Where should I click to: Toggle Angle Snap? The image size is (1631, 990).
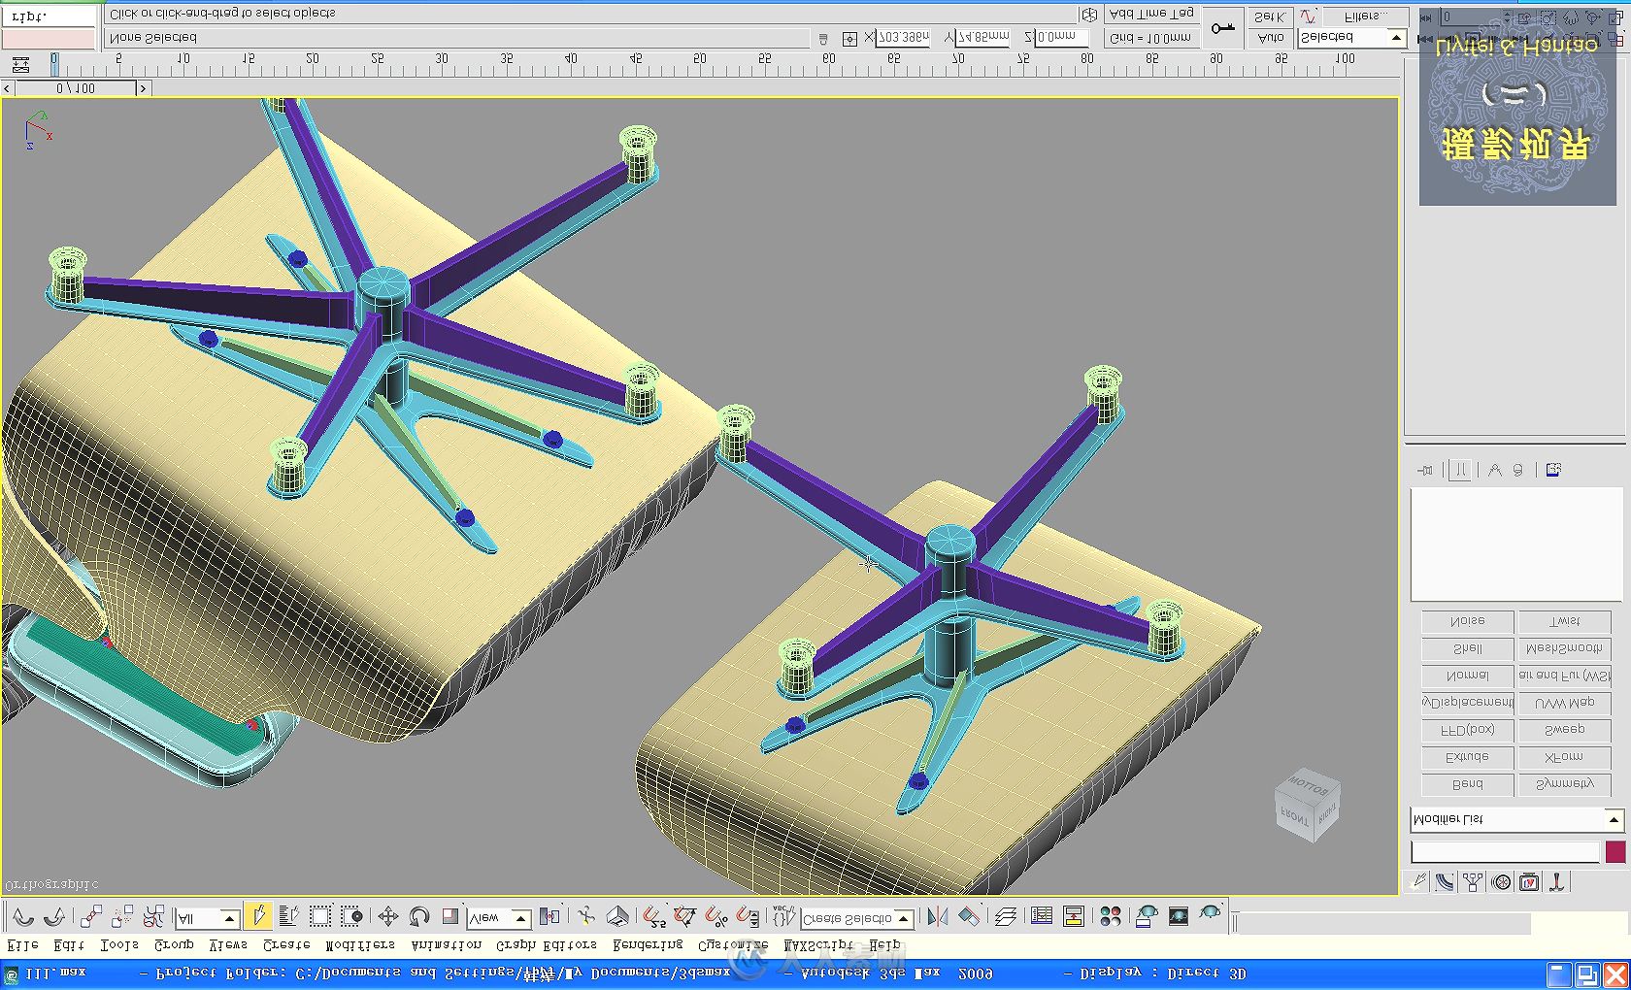tap(685, 916)
